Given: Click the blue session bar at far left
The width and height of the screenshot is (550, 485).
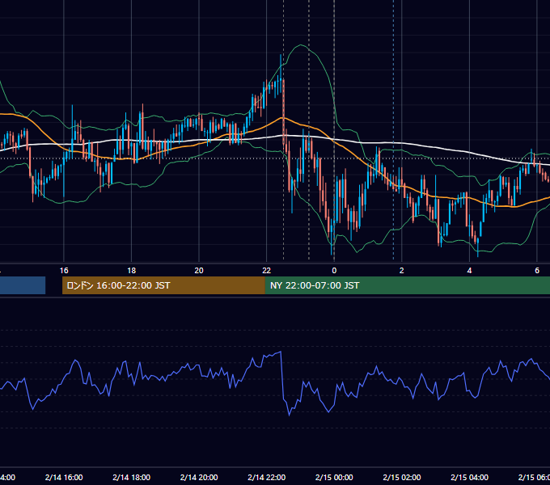Looking at the screenshot, I should click(23, 285).
